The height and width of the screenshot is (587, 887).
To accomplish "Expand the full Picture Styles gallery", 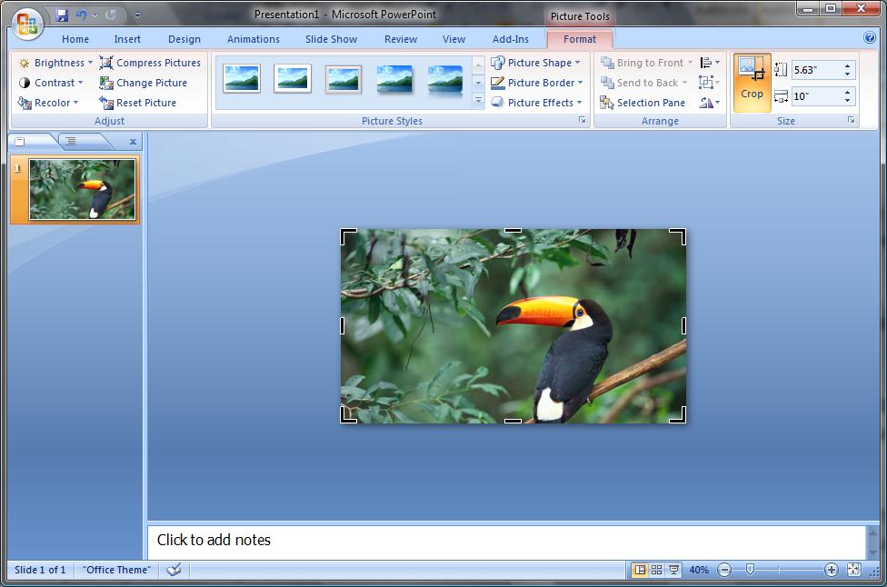I will pyautogui.click(x=479, y=101).
